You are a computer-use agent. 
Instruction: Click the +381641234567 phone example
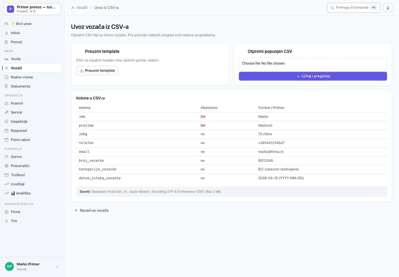pos(272,143)
